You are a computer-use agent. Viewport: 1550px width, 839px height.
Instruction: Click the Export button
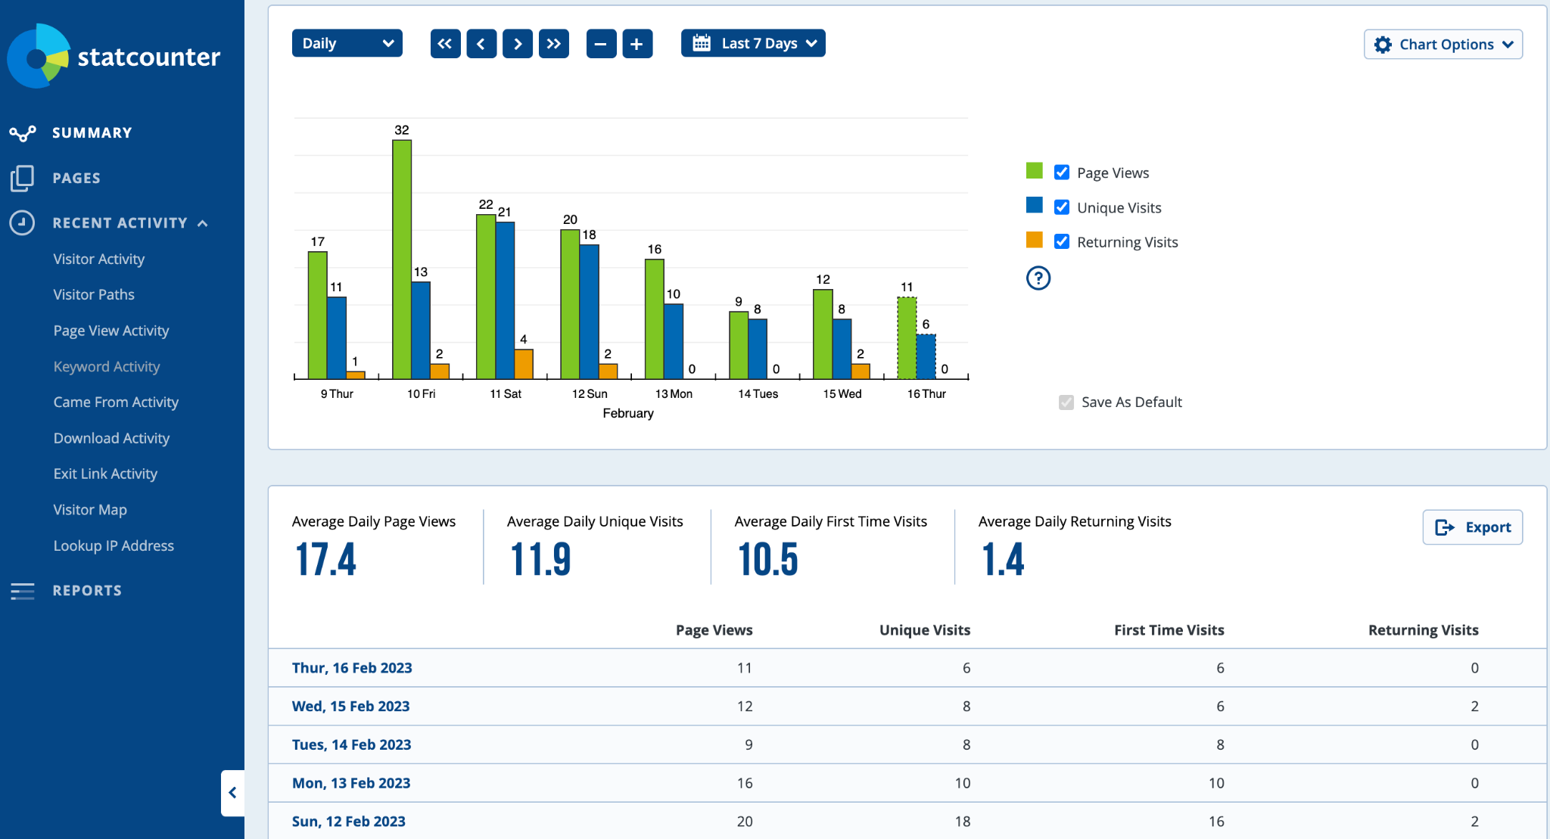coord(1472,527)
